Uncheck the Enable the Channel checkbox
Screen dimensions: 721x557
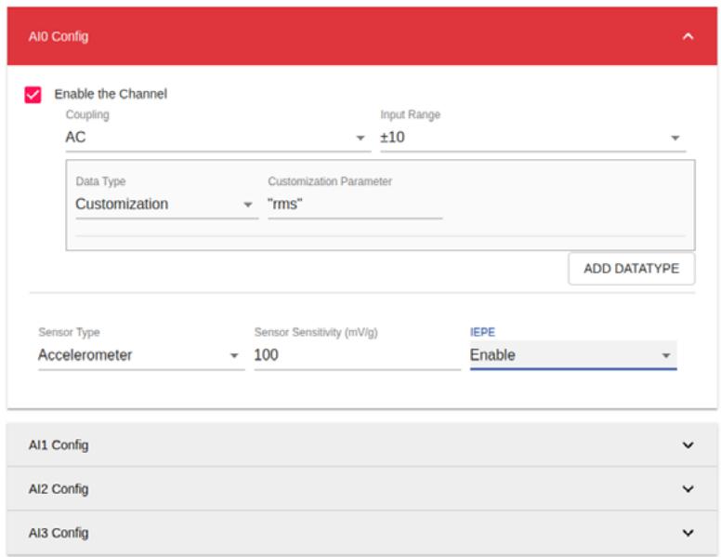pyautogui.click(x=33, y=95)
